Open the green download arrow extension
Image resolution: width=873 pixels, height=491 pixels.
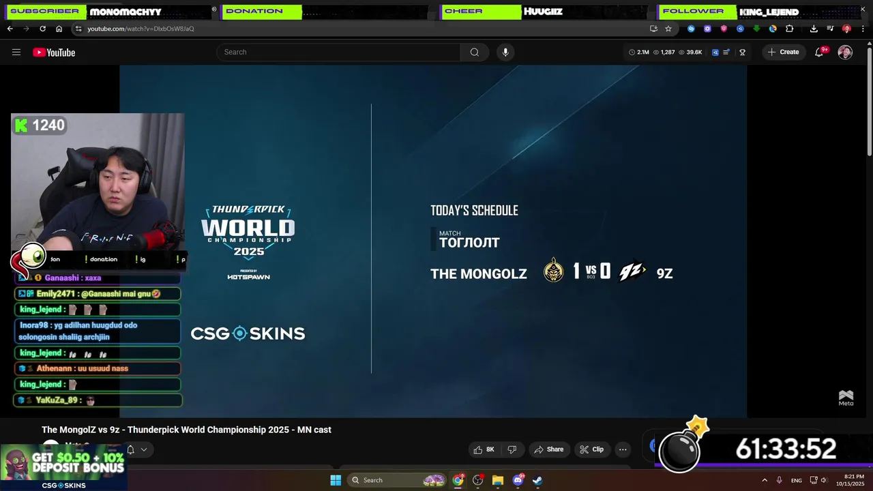(756, 29)
